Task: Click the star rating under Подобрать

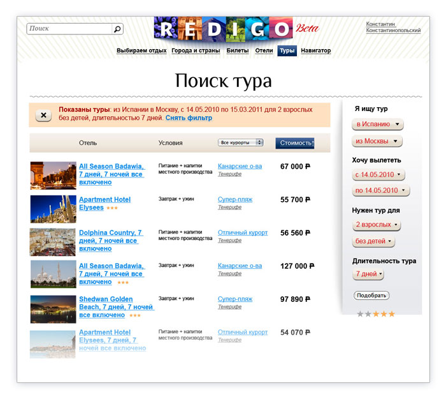Action: click(x=376, y=314)
